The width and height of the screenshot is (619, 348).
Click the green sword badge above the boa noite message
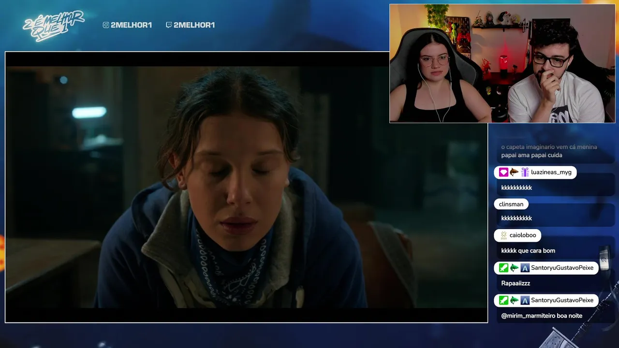point(503,300)
